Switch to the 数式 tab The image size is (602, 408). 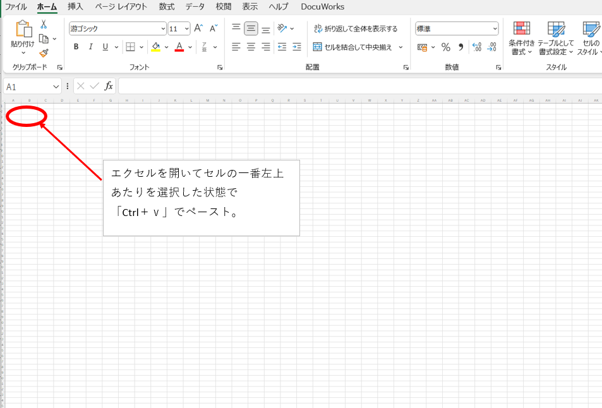click(x=167, y=6)
